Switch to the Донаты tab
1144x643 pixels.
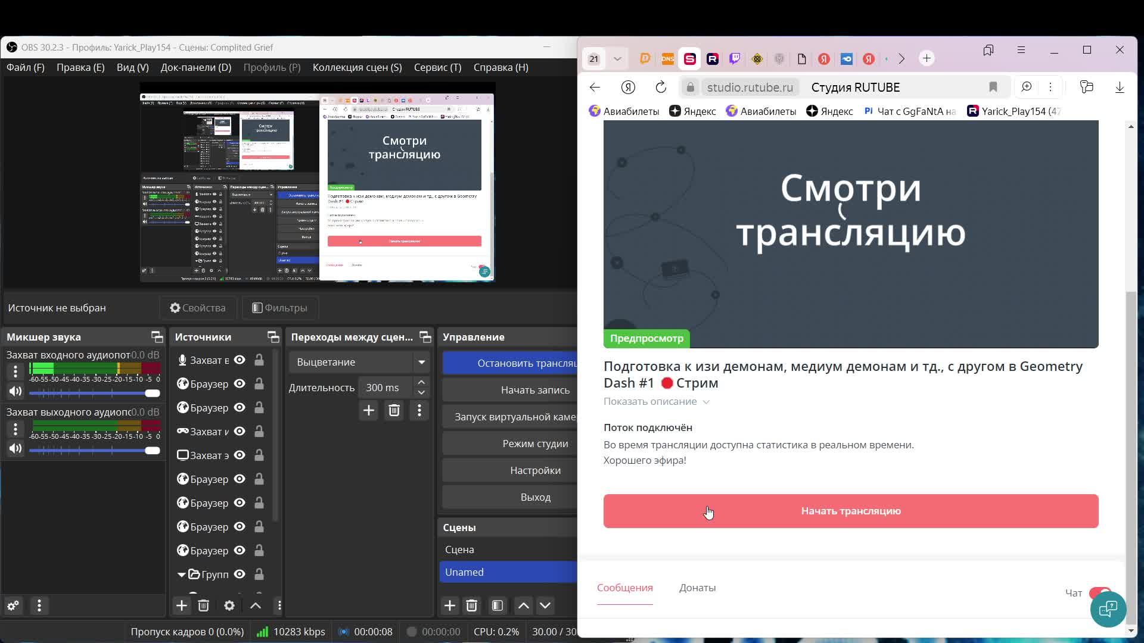coord(697,588)
